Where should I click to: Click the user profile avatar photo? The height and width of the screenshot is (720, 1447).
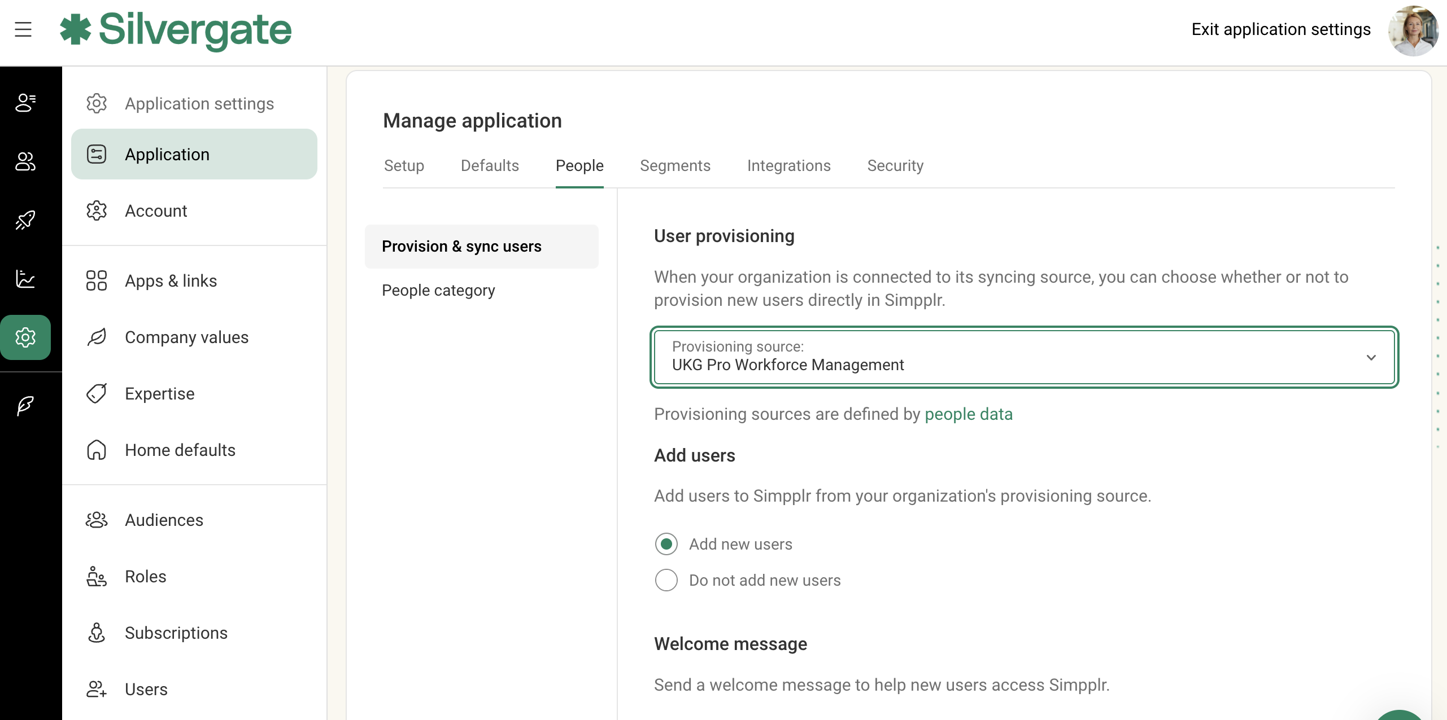click(1413, 30)
